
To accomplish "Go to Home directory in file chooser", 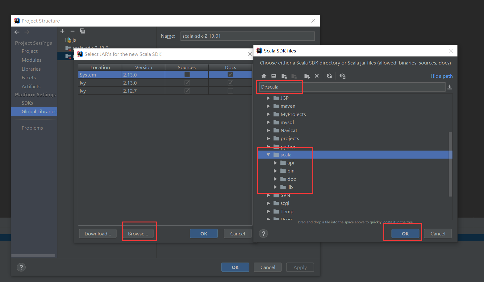I will [x=264, y=76].
